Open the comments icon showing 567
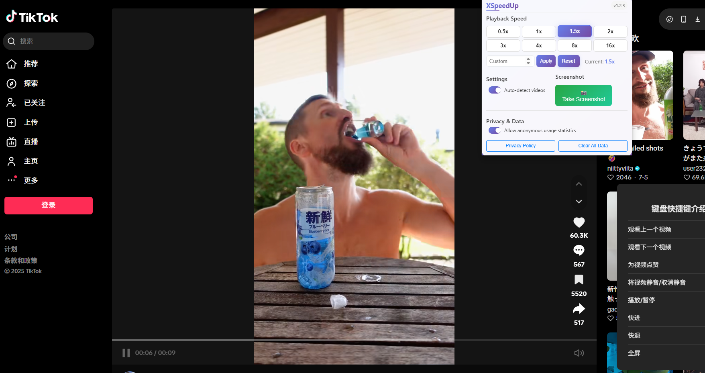This screenshot has width=705, height=373. point(579,250)
